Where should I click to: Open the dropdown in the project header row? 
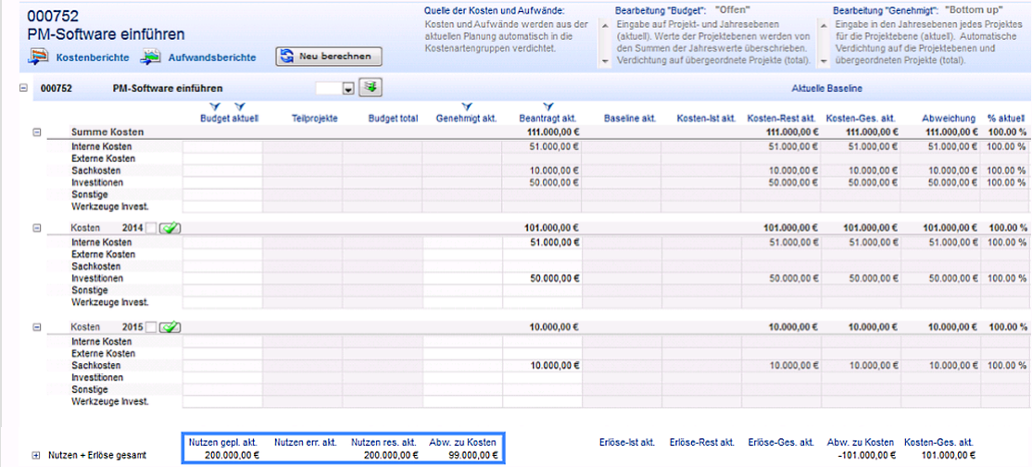tap(348, 89)
